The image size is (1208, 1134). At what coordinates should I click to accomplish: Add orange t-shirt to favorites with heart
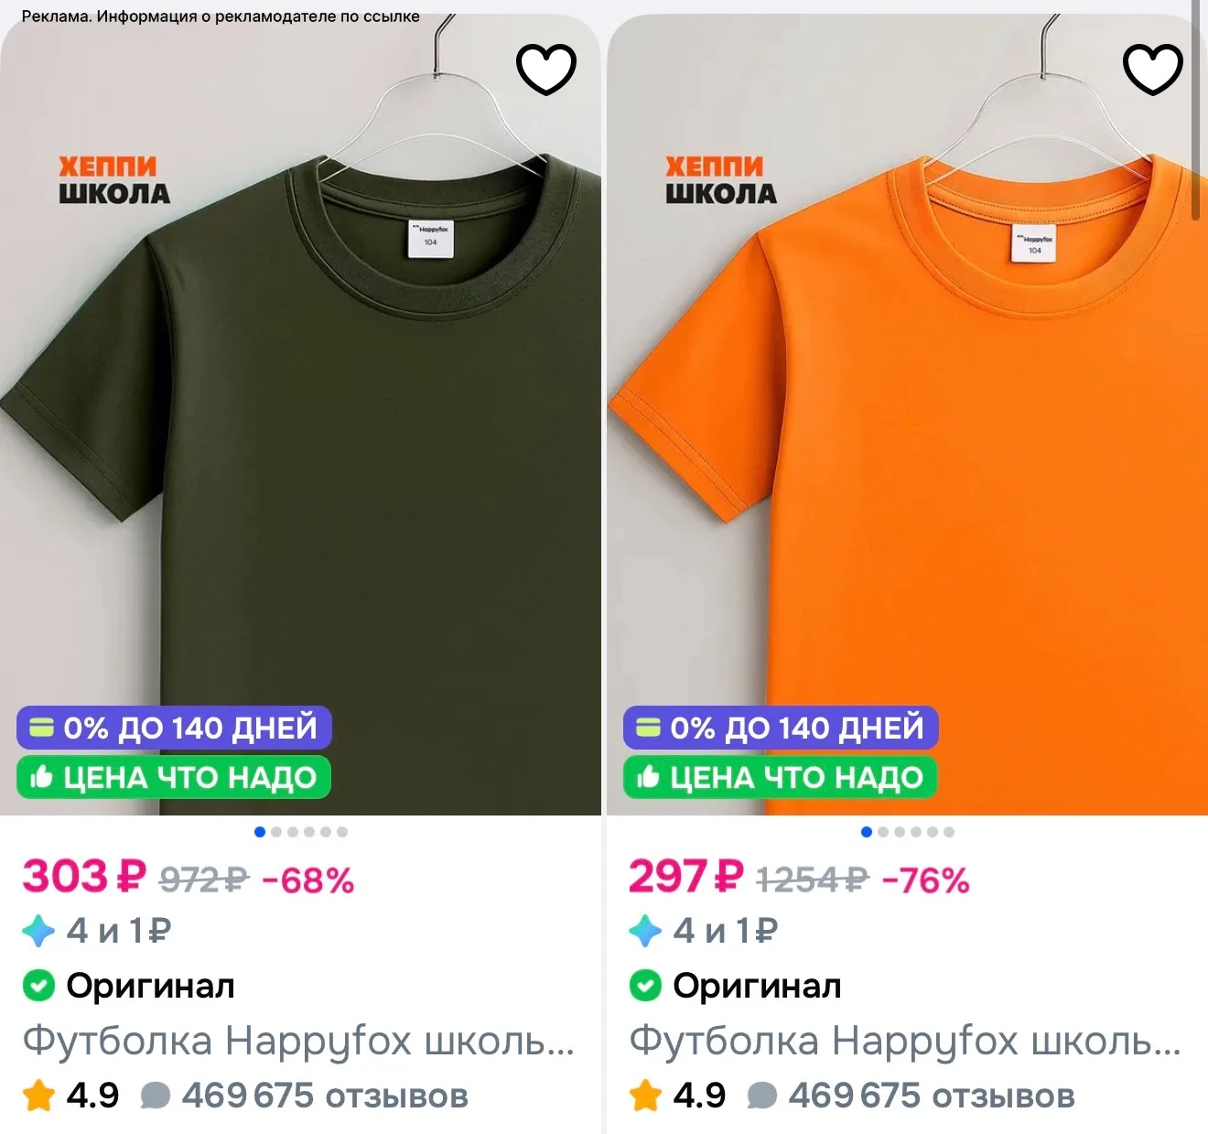coord(1153,69)
